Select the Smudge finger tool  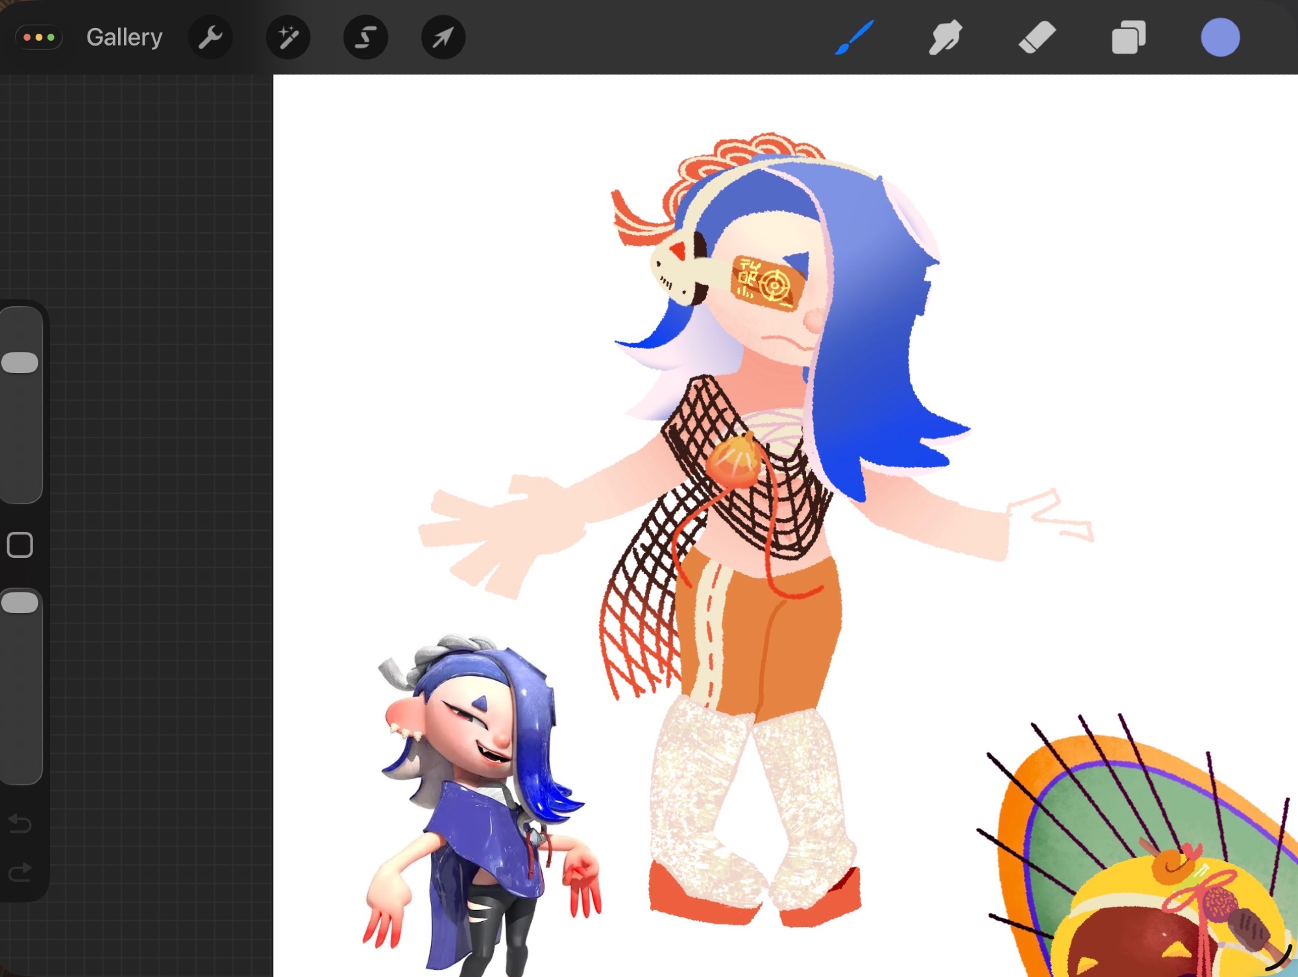[x=945, y=38]
